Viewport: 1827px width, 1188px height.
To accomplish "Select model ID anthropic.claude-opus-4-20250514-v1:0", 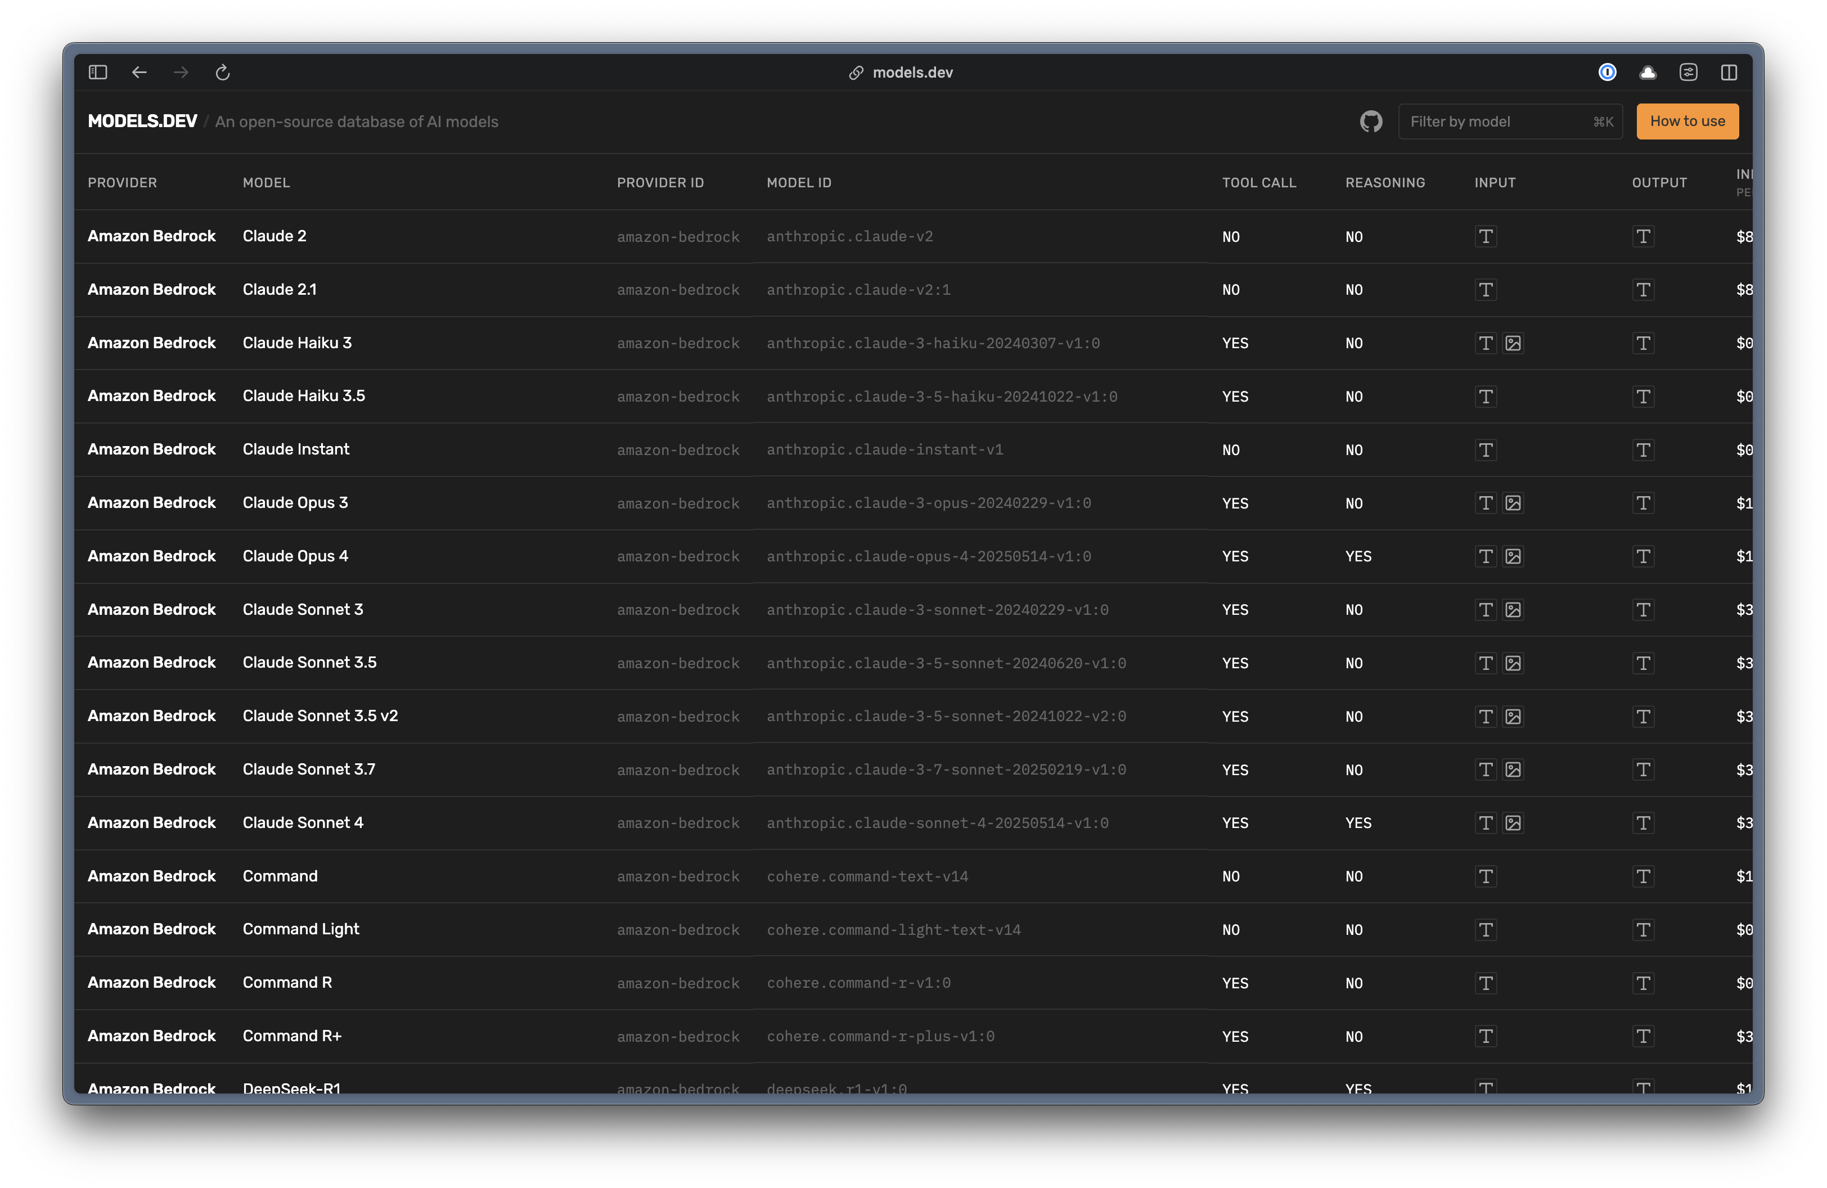I will click(929, 556).
